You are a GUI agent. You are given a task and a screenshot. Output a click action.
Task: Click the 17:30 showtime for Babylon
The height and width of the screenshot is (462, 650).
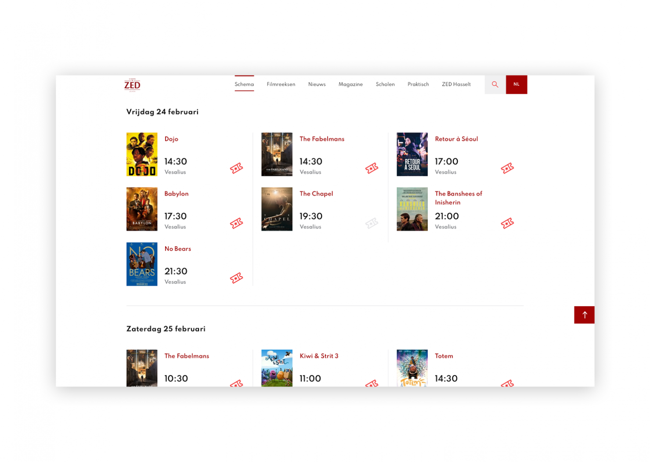[176, 217]
